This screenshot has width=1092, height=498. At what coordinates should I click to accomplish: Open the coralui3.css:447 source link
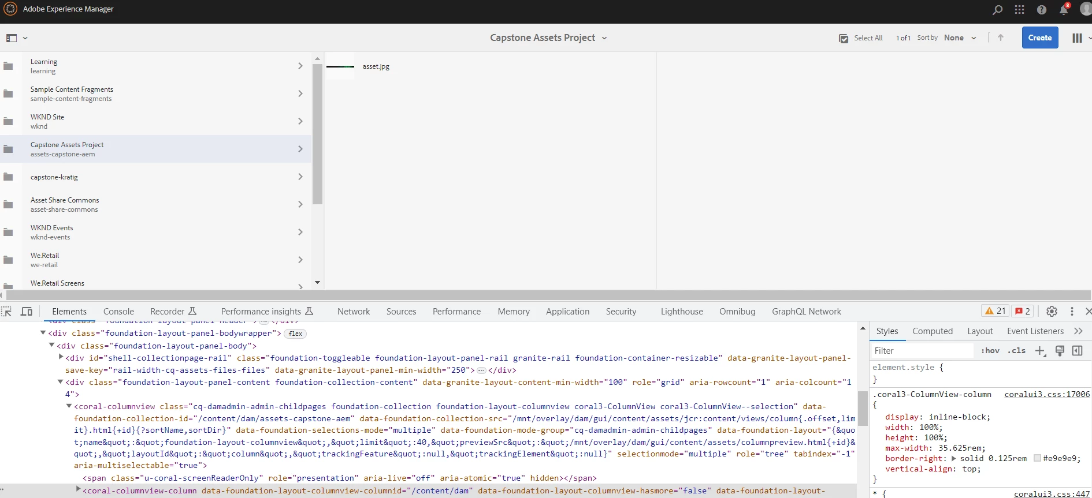click(1052, 494)
